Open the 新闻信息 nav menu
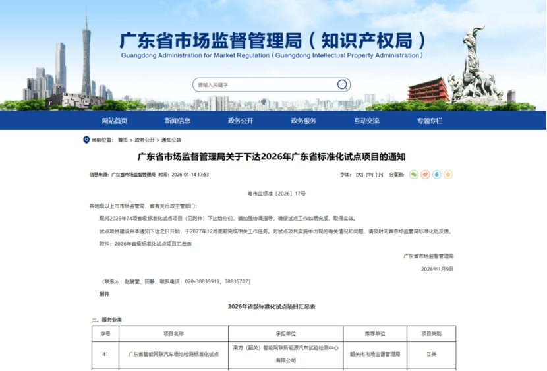Image resolution: width=547 pixels, height=371 pixels. (x=177, y=121)
